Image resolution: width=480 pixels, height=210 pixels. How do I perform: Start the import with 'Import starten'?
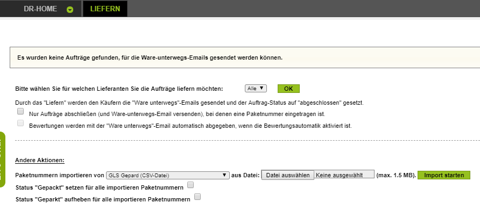[444, 175]
